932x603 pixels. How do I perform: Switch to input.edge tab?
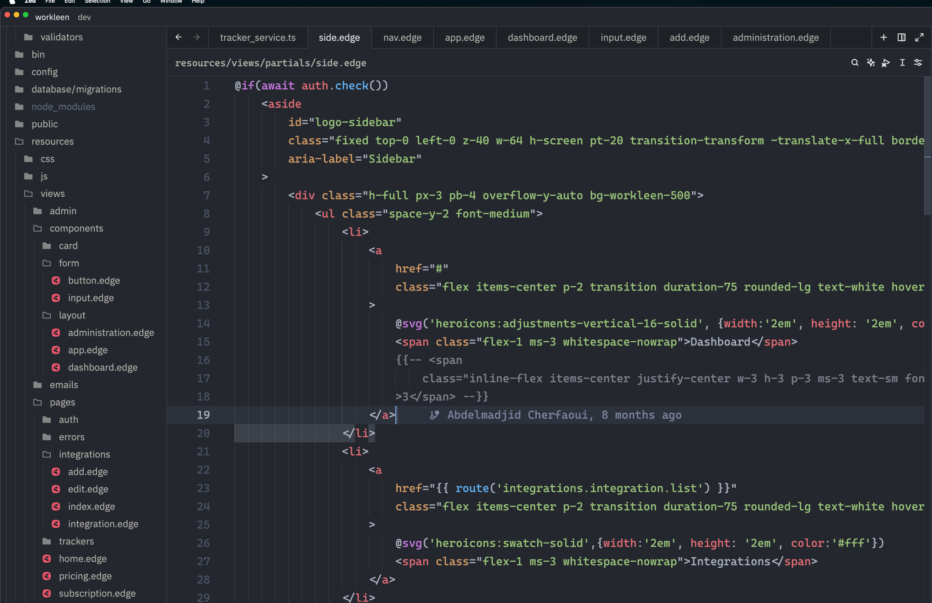(x=623, y=38)
